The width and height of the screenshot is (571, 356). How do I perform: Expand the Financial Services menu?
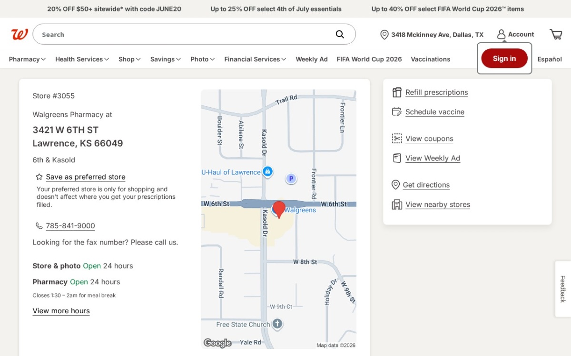tap(255, 59)
